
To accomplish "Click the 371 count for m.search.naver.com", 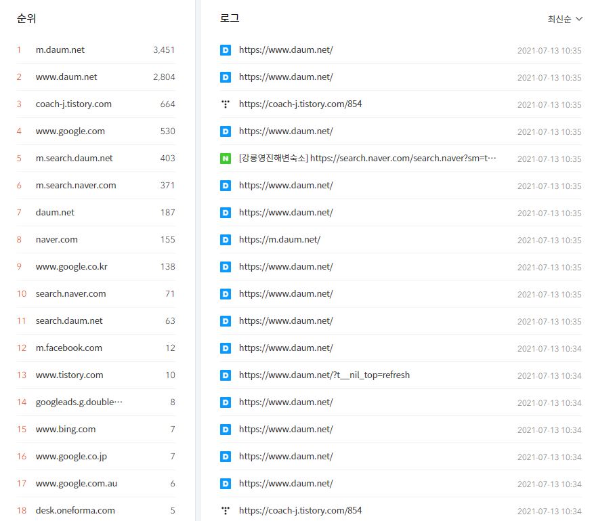I will coord(167,186).
